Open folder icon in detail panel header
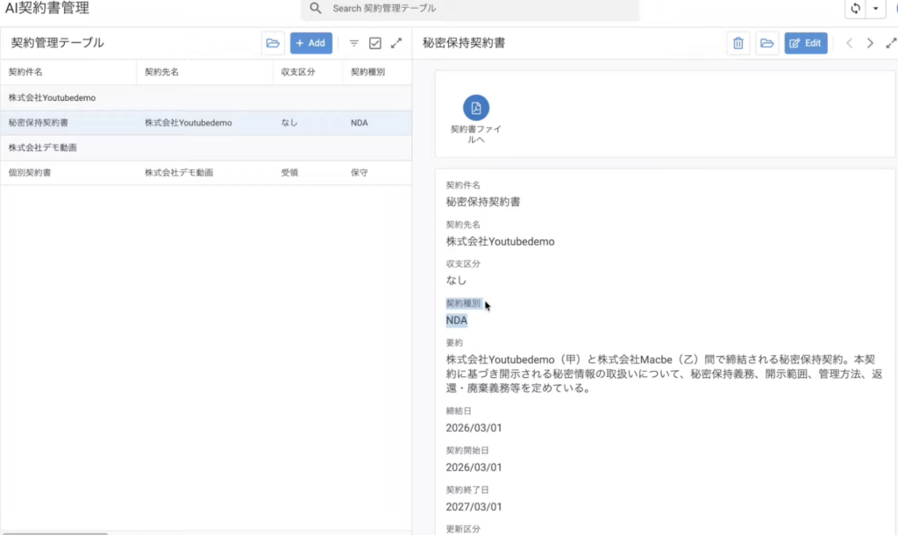Image resolution: width=898 pixels, height=535 pixels. click(767, 43)
